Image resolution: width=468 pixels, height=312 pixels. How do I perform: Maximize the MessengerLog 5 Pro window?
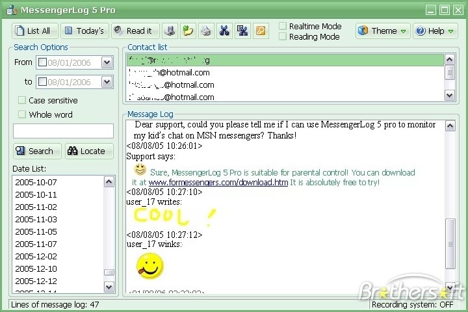pyautogui.click(x=445, y=10)
